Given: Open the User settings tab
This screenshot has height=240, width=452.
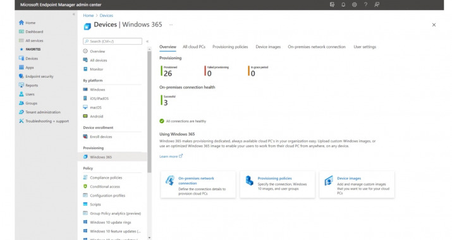Looking at the screenshot, I should coord(365,47).
